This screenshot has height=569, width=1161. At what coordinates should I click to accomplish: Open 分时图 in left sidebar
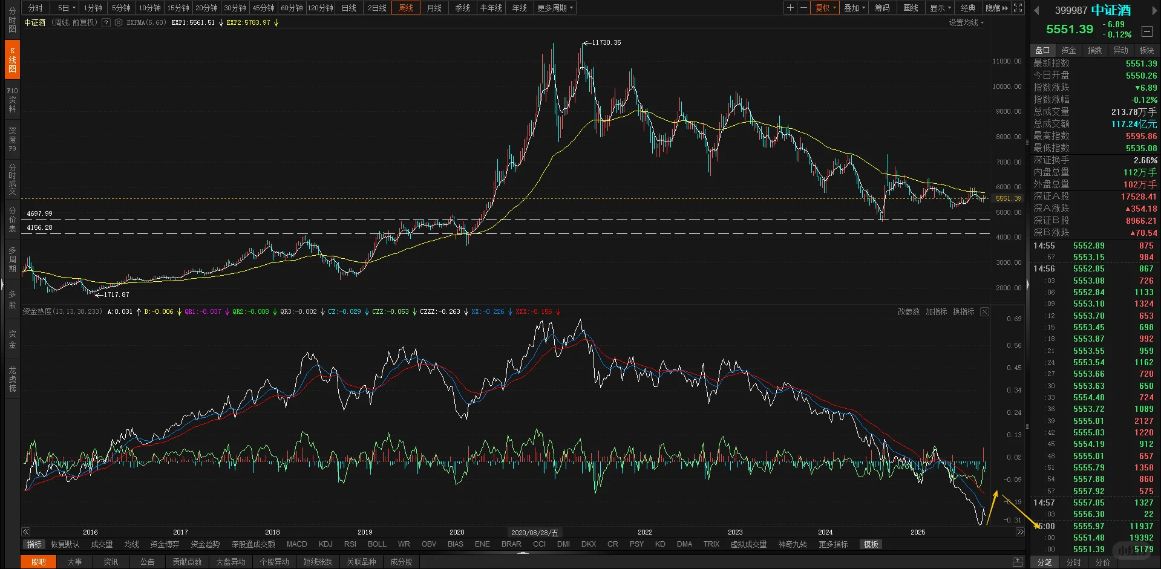click(x=12, y=20)
